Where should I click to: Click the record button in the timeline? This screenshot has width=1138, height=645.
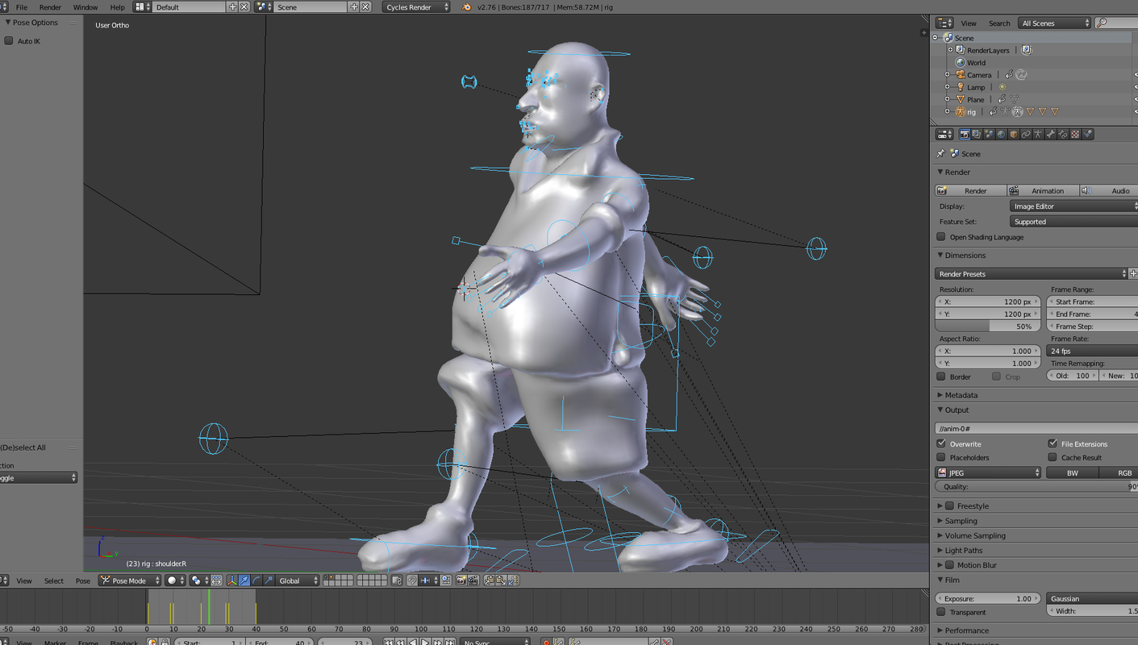(x=547, y=641)
